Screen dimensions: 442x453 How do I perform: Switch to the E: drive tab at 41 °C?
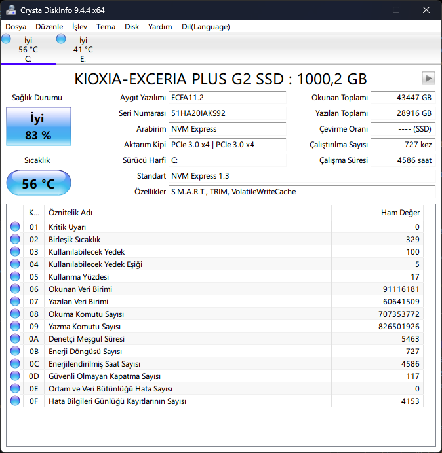83,49
